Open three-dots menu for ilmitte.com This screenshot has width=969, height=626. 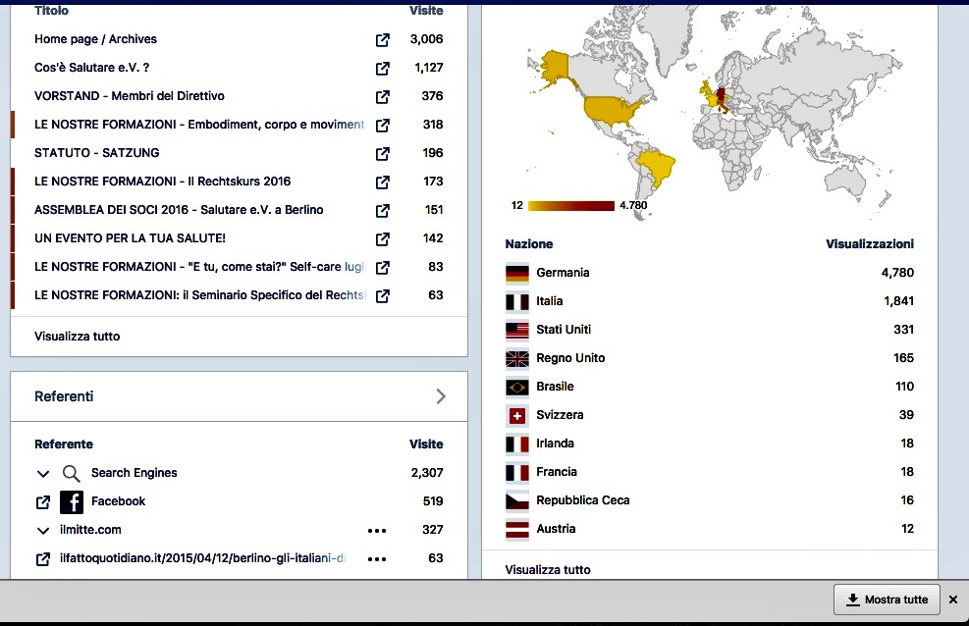(x=377, y=531)
